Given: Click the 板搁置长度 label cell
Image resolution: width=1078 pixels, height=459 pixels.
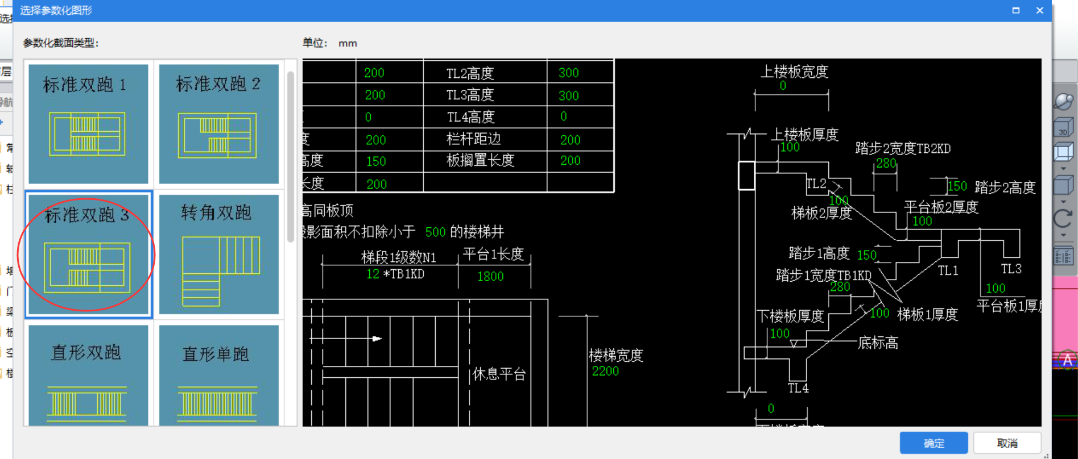Looking at the screenshot, I should point(481,161).
